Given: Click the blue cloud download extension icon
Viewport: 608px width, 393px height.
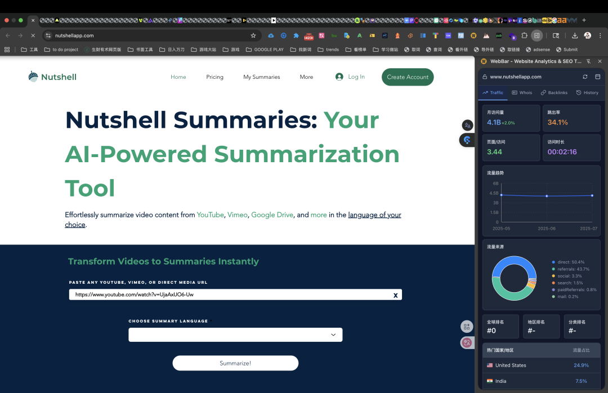Looking at the screenshot, I should (271, 35).
